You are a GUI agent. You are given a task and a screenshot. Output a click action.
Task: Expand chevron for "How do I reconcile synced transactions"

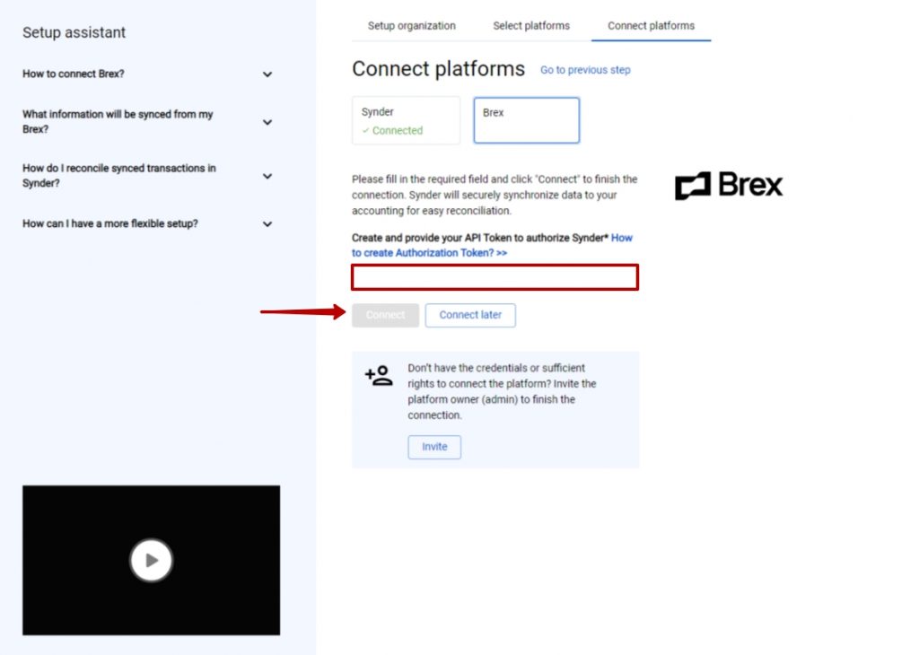click(x=267, y=177)
